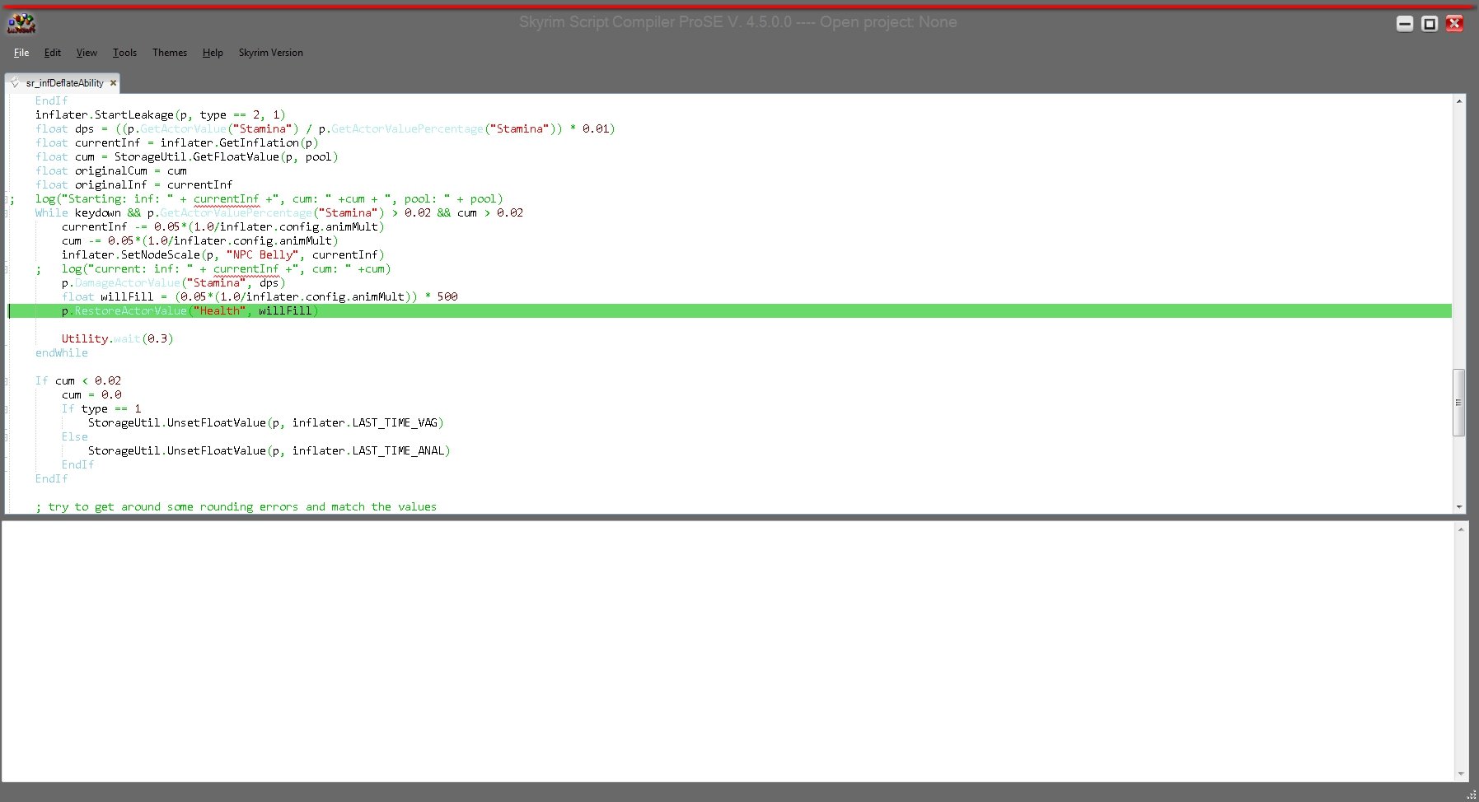The height and width of the screenshot is (802, 1479).
Task: Collapse the 'If cum < 0.02' block
Action: (x=7, y=380)
